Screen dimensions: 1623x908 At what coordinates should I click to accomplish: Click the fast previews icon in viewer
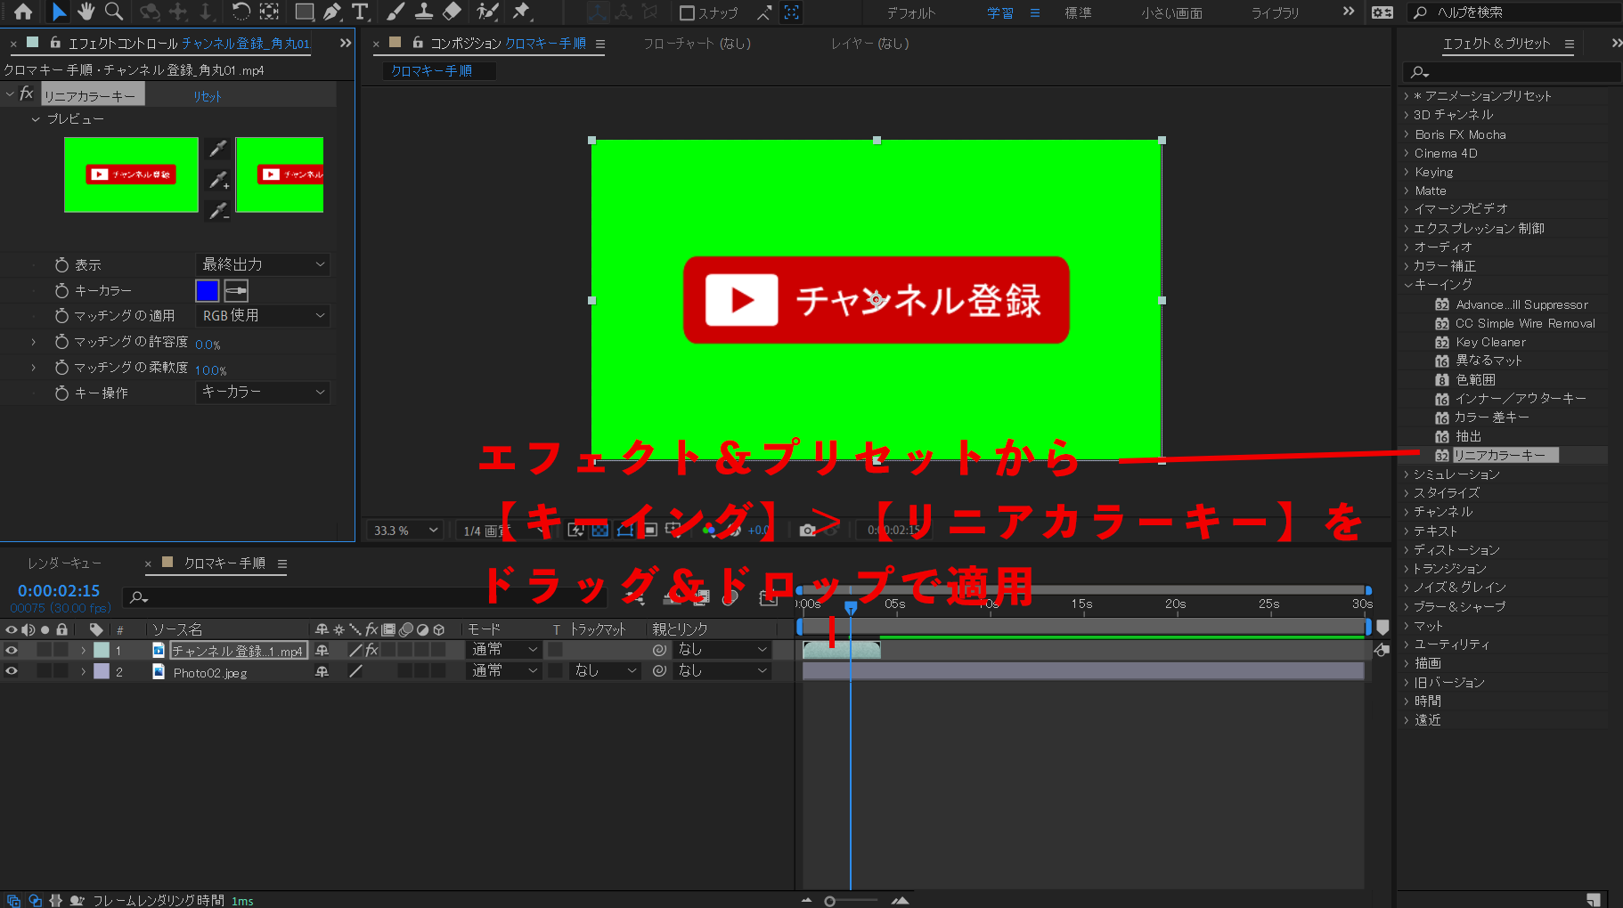(576, 530)
